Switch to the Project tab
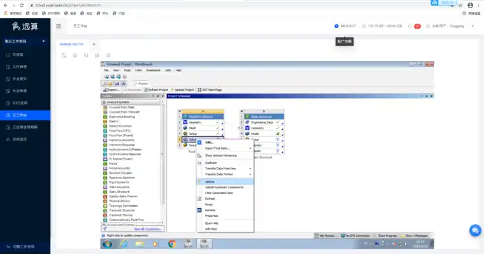 [141, 83]
